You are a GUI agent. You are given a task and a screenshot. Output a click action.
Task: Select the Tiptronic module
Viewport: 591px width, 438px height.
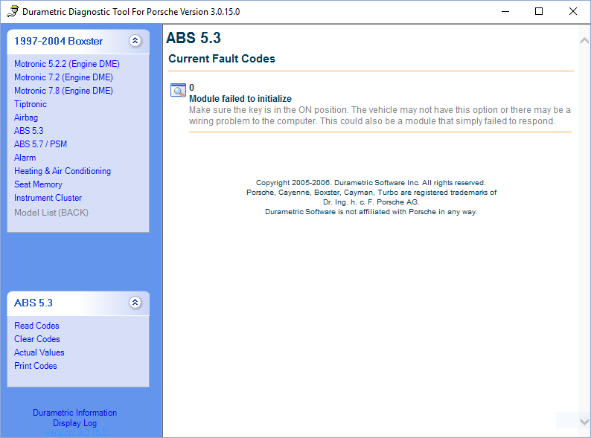[x=31, y=104]
